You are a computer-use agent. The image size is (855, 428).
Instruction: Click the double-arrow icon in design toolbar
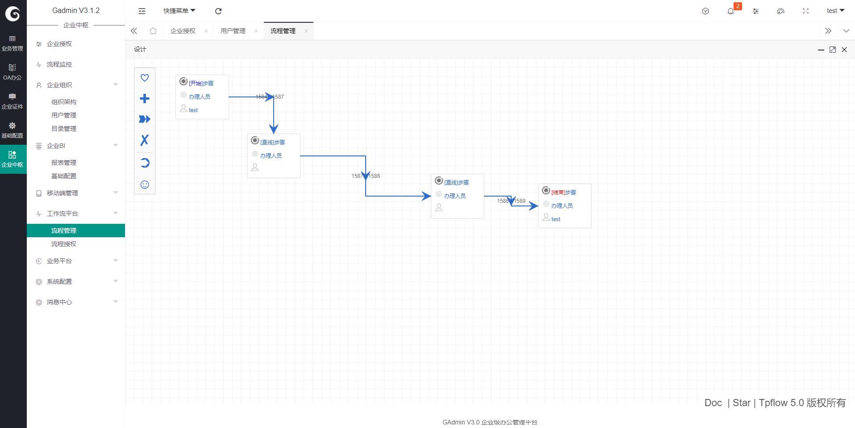coord(145,119)
